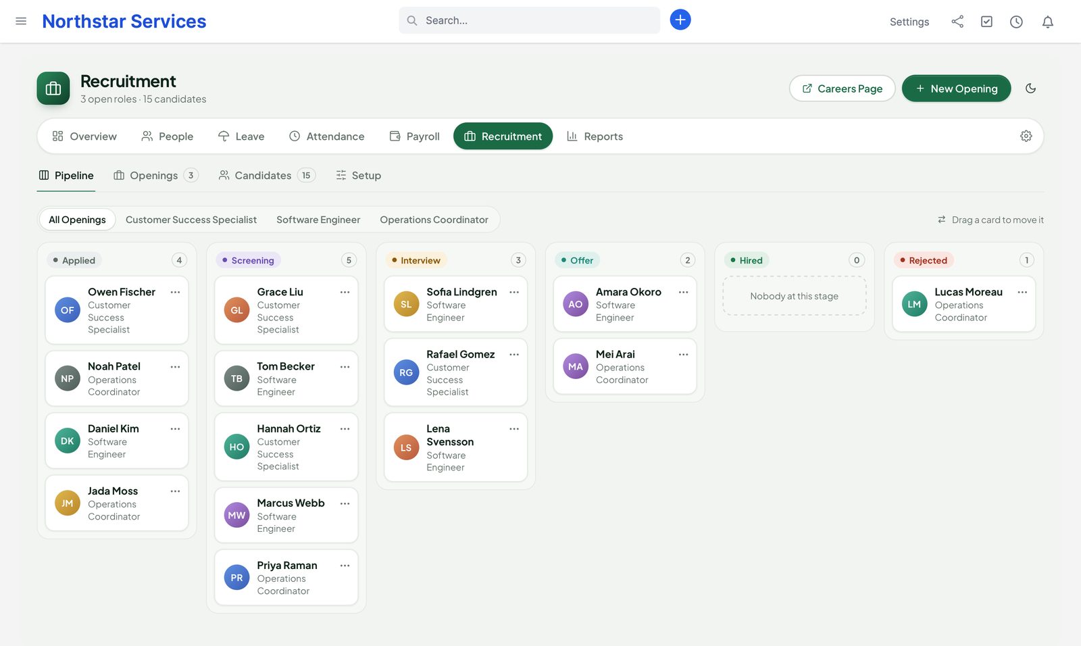Open module settings gear icon
The image size is (1081, 646).
[1026, 136]
